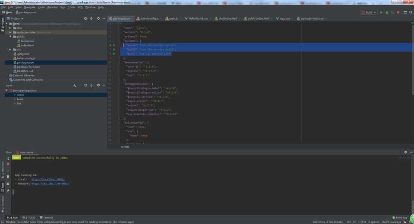Select the lint script in the npm panel

click(19, 103)
